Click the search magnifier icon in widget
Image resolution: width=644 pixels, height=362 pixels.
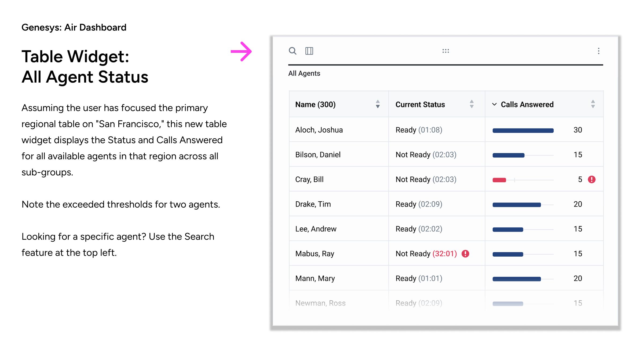[x=292, y=51]
